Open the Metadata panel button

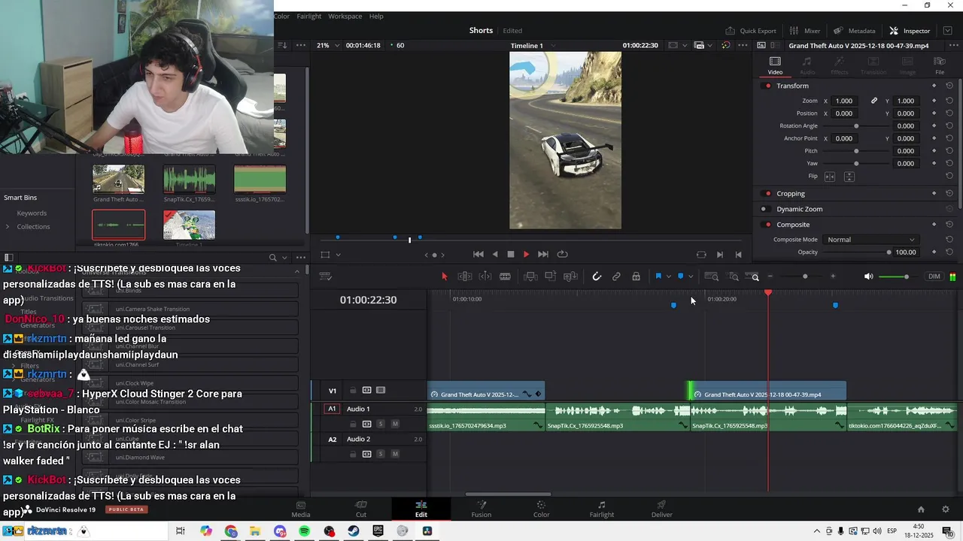(854, 31)
